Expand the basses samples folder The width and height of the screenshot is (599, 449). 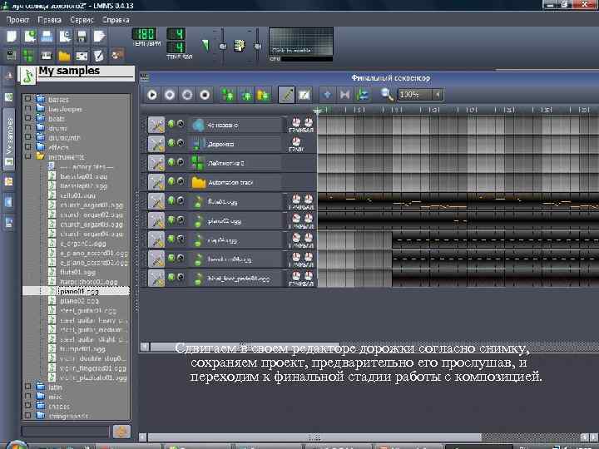[27, 98]
